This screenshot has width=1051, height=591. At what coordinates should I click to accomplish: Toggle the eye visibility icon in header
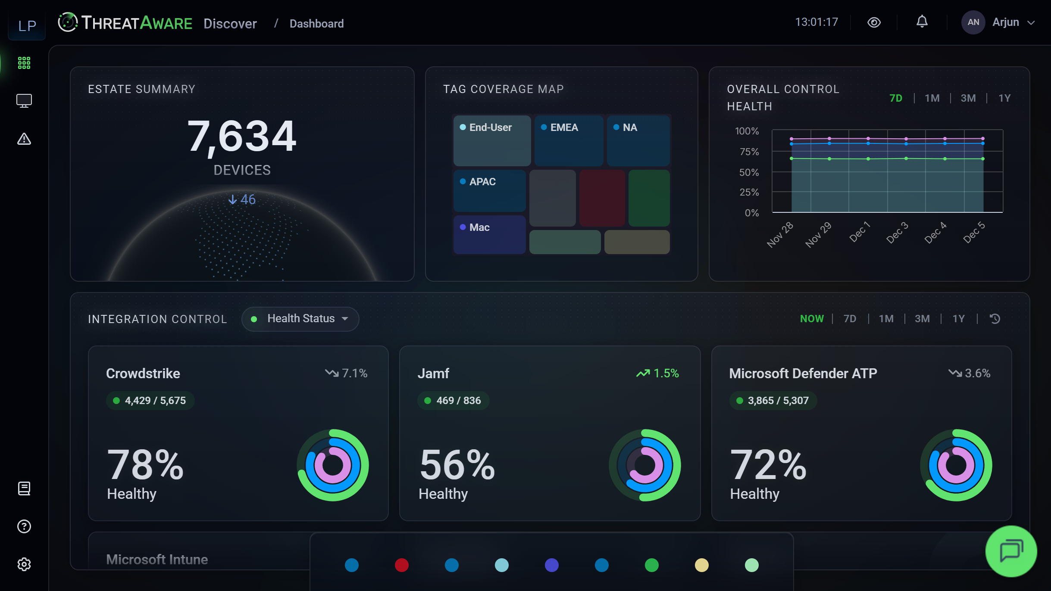pyautogui.click(x=874, y=22)
